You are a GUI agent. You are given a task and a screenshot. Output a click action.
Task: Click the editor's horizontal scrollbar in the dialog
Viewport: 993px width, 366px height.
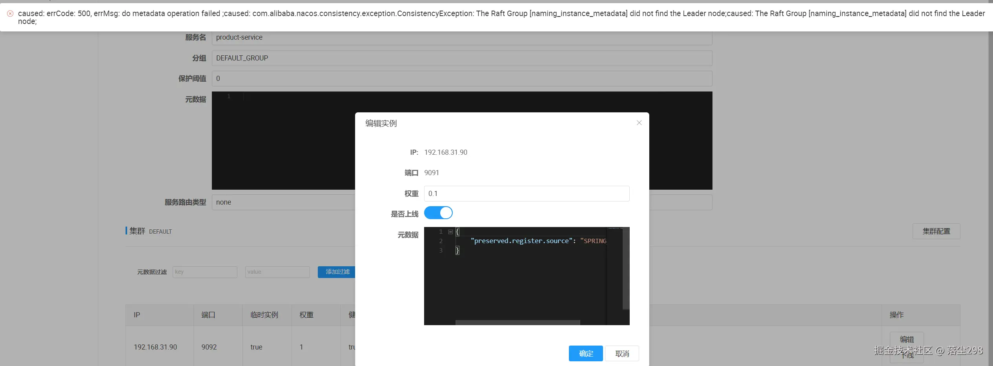pyautogui.click(x=517, y=322)
